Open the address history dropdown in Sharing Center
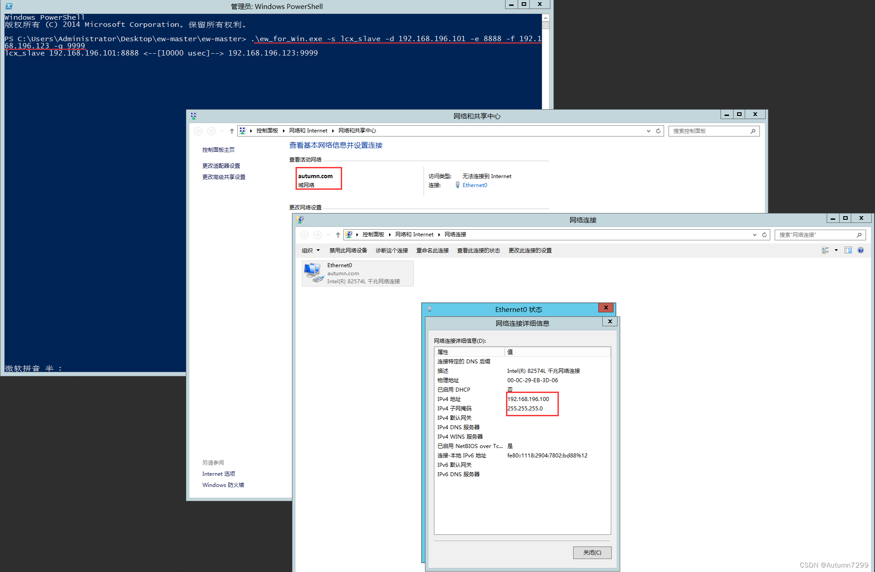875x572 pixels. (648, 131)
